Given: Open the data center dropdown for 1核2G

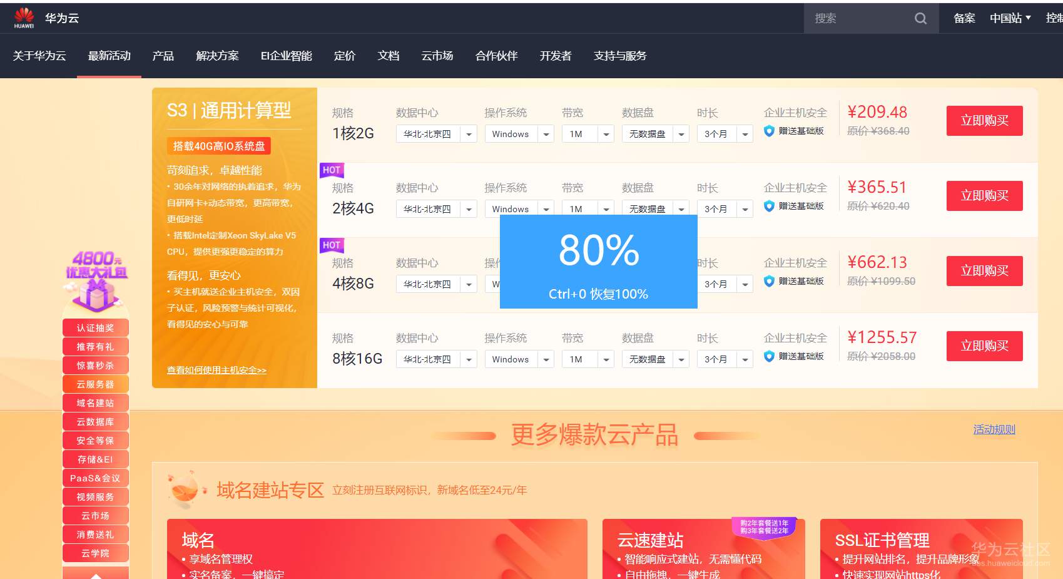Looking at the screenshot, I should click(436, 134).
